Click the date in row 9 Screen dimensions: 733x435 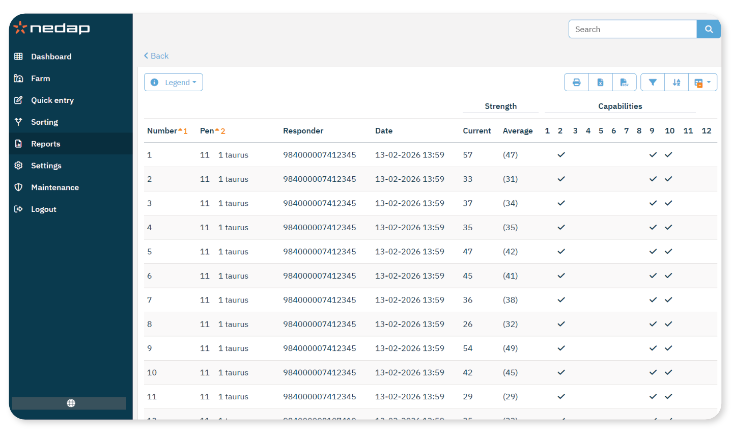click(x=410, y=348)
